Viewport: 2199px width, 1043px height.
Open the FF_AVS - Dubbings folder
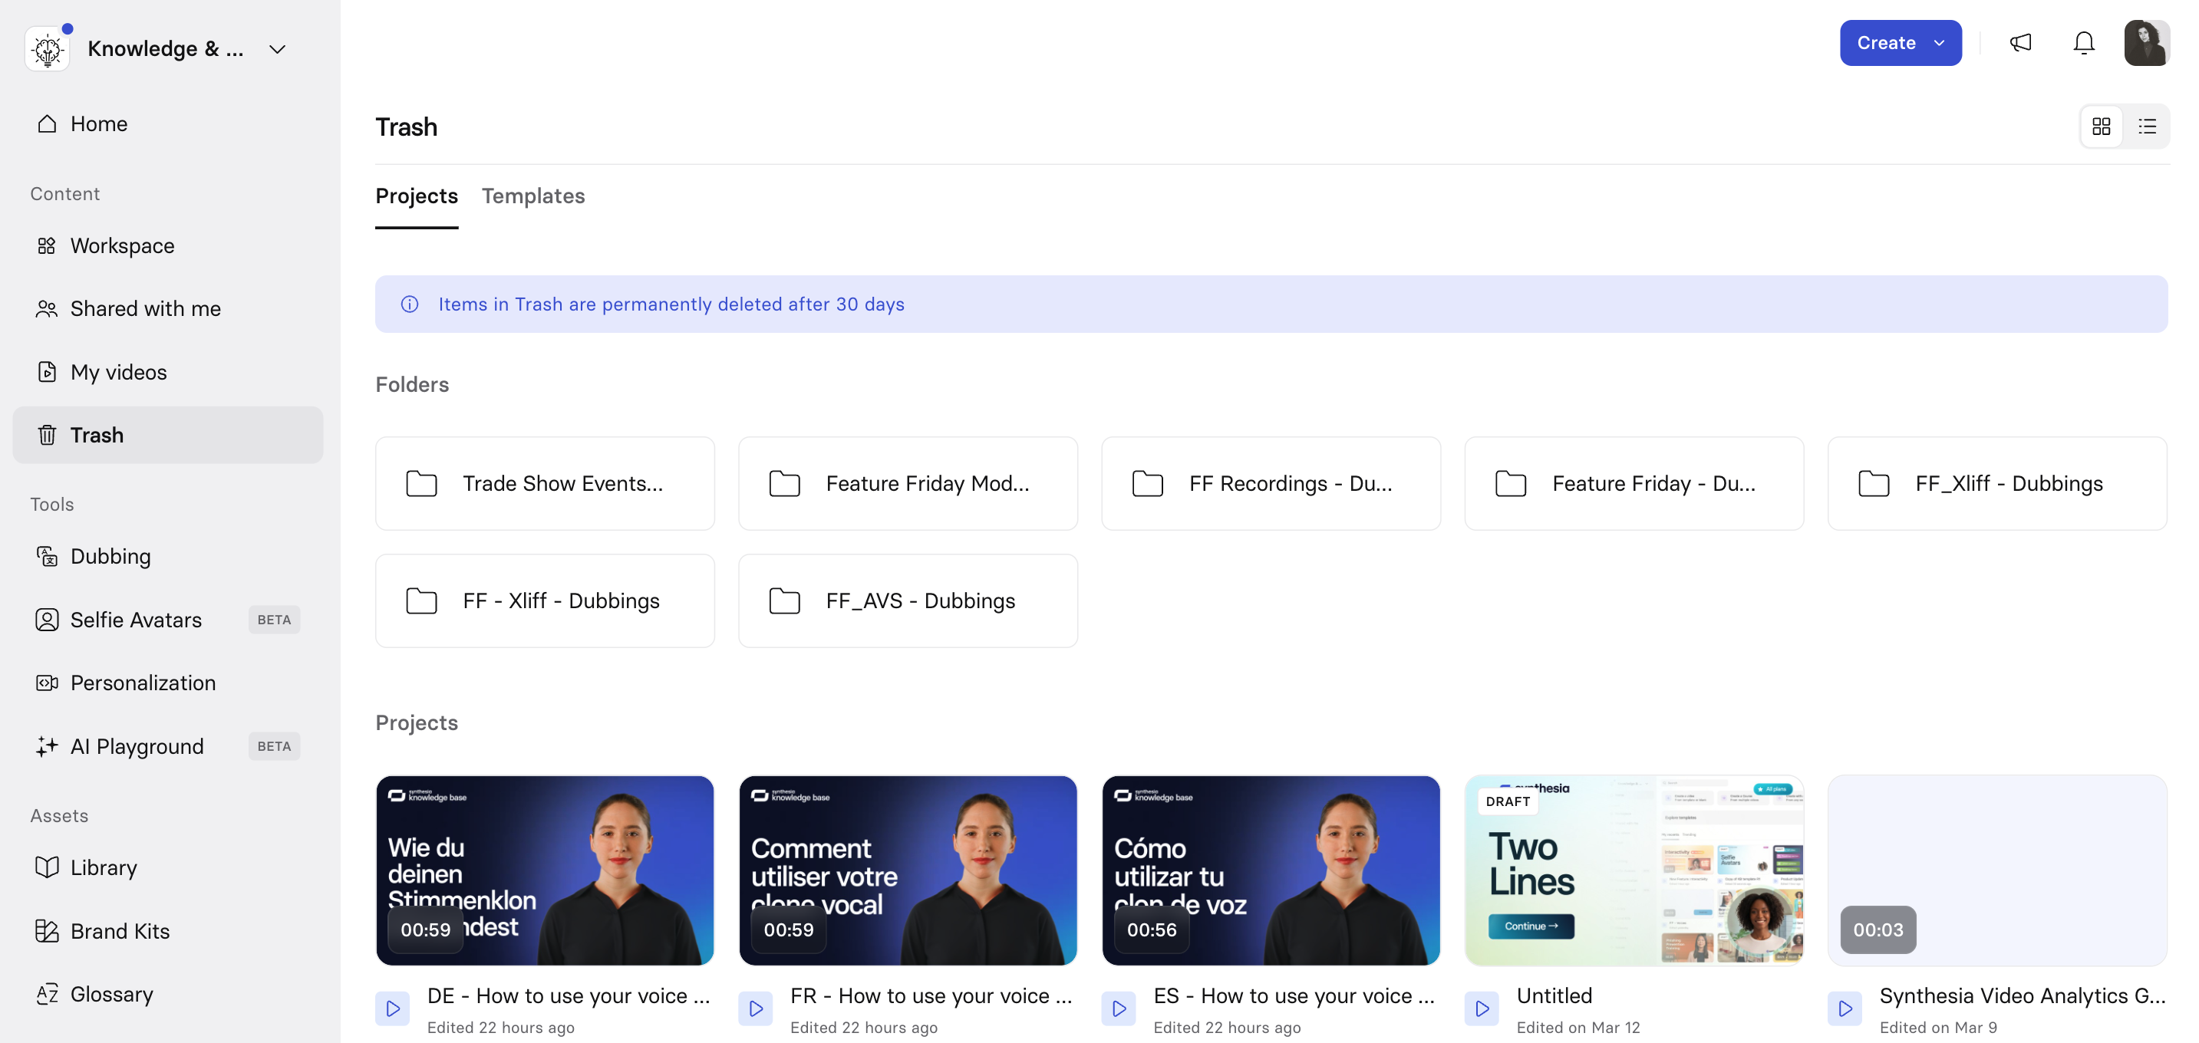pos(908,601)
